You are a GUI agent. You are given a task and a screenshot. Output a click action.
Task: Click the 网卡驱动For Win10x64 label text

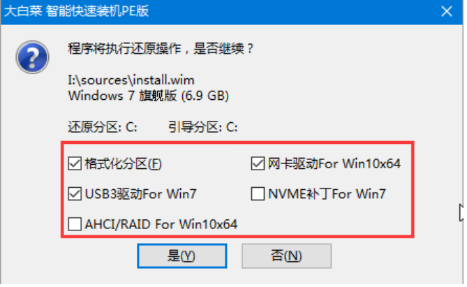334,163
